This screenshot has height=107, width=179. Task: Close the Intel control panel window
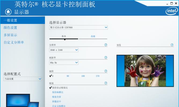coord(176,3)
